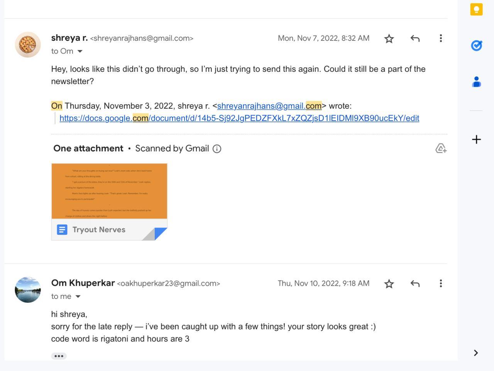Star Om Khuperkar's Nov 10 email

(389, 284)
